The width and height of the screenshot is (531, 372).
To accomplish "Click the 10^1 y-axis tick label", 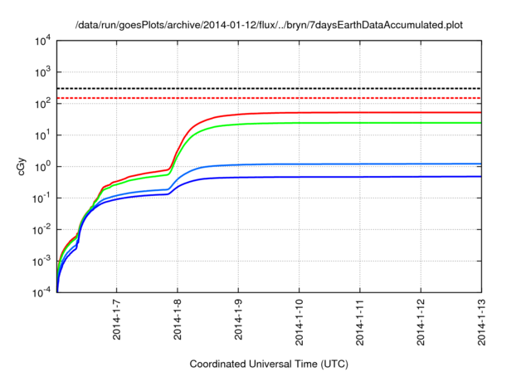I will (42, 135).
